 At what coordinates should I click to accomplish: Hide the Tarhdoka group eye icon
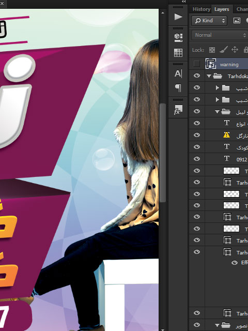click(x=197, y=76)
